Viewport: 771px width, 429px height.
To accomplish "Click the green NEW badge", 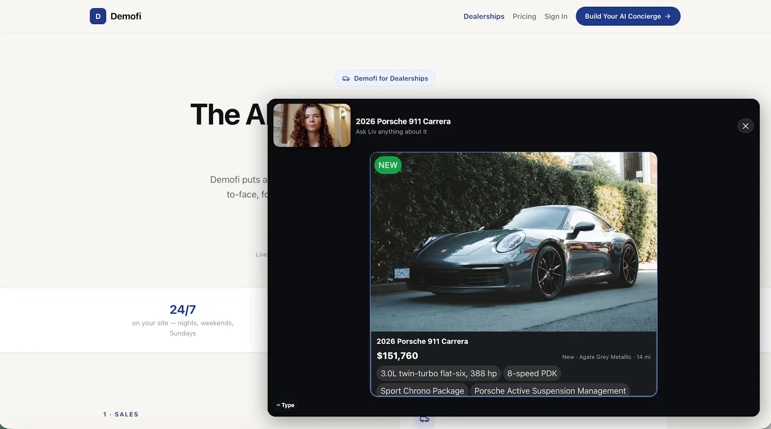I will (x=388, y=165).
